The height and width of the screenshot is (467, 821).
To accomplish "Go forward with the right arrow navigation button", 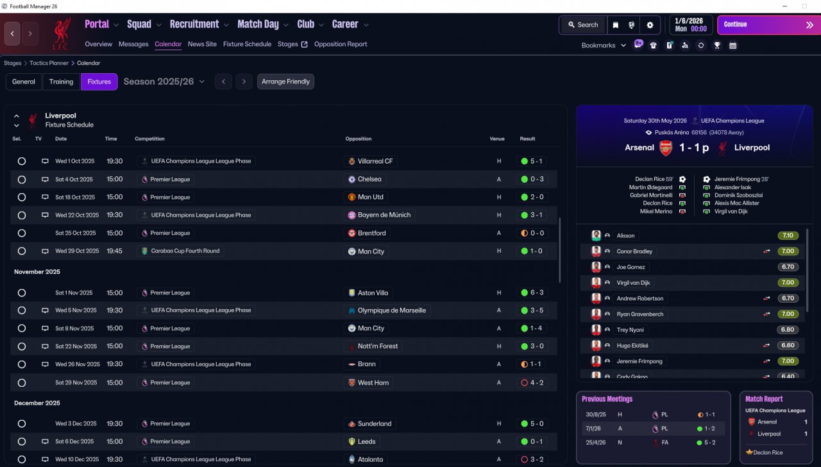I will (x=30, y=33).
